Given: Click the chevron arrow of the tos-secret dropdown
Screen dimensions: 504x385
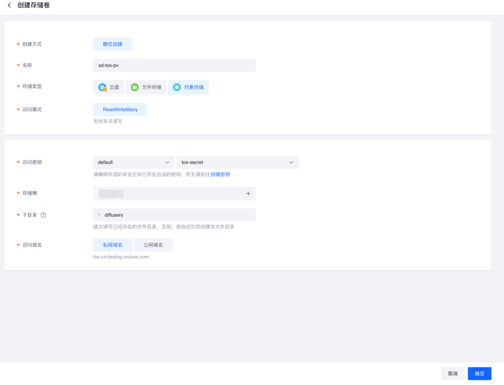Looking at the screenshot, I should pyautogui.click(x=291, y=162).
